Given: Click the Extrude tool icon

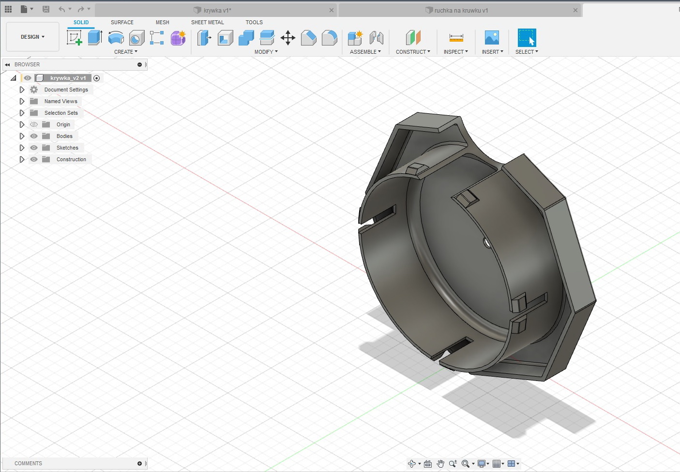Looking at the screenshot, I should (95, 38).
